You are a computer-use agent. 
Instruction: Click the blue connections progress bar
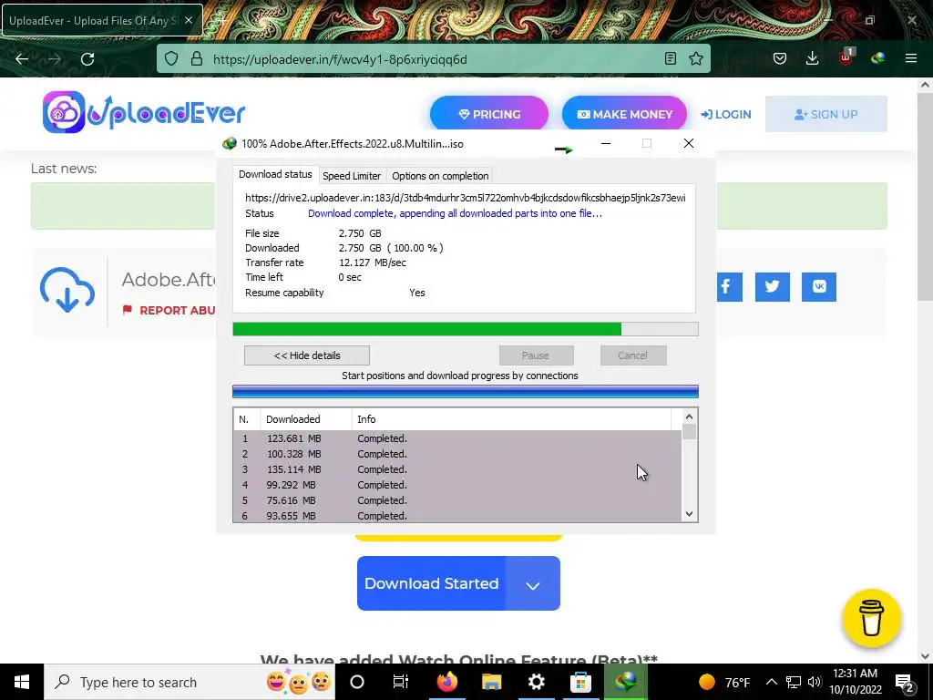pos(466,391)
